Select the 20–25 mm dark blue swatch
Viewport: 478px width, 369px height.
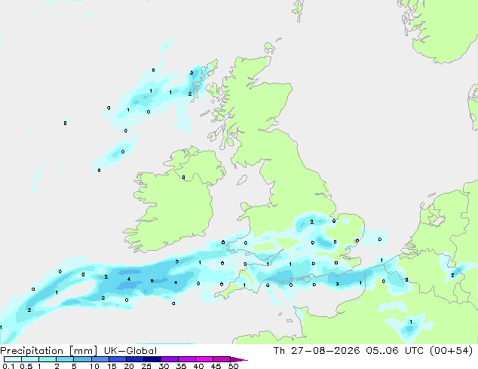[135, 359]
